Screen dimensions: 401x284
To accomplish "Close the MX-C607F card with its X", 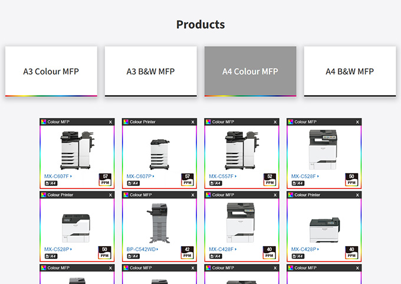I will [110, 122].
